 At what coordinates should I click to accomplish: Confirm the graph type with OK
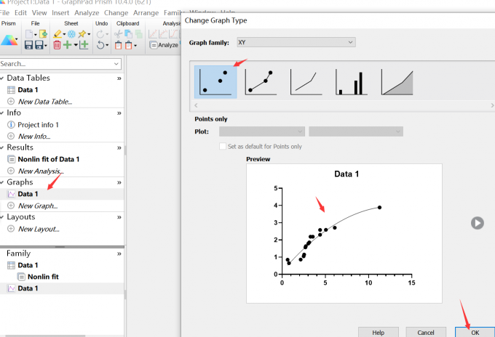click(475, 332)
